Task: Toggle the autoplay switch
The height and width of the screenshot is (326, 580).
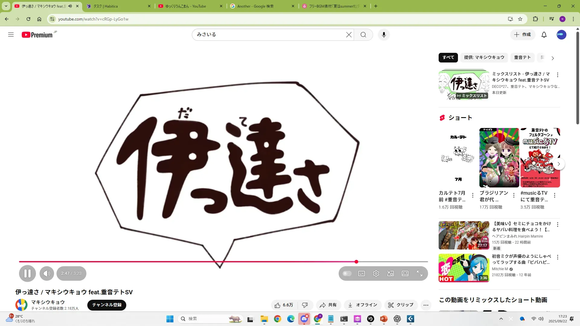Action: (x=347, y=273)
